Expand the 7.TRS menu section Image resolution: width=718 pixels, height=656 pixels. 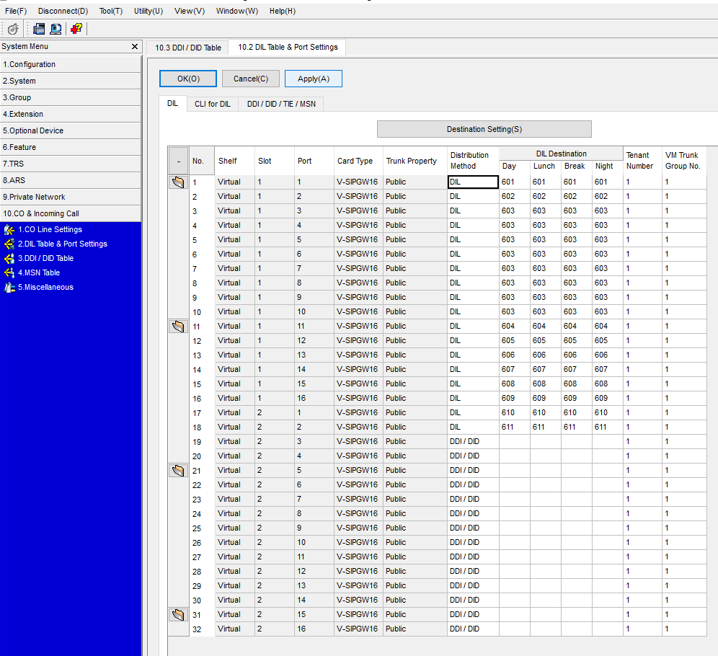point(71,164)
